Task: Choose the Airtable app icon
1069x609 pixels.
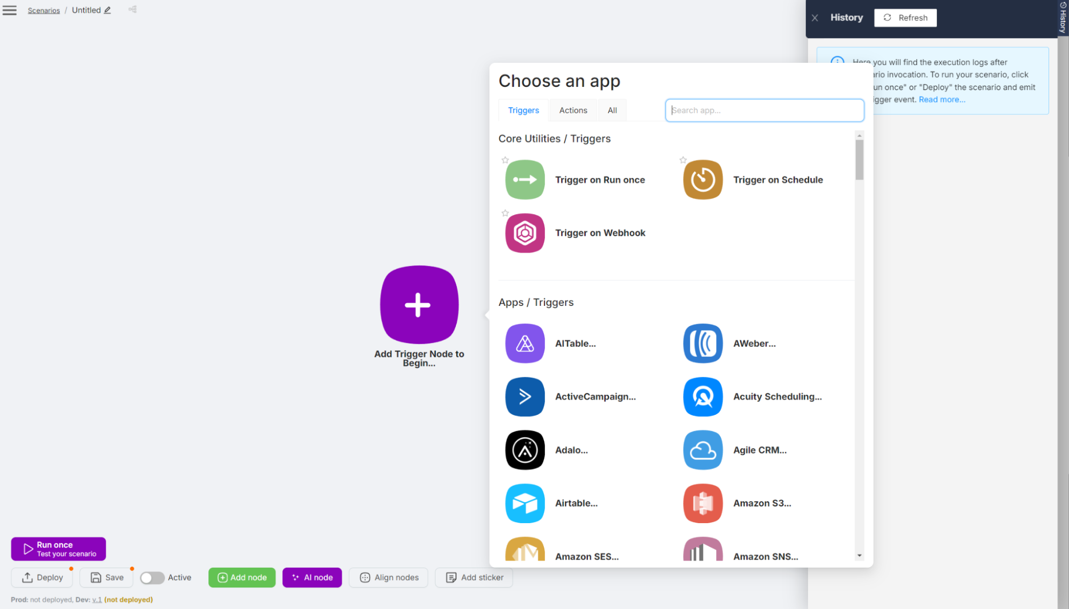Action: tap(525, 503)
